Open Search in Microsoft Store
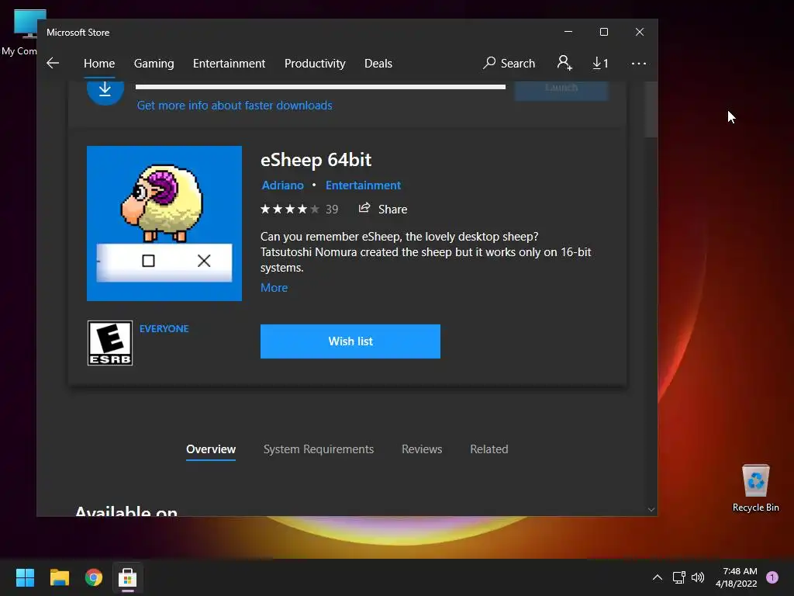This screenshot has width=794, height=596. tap(509, 64)
